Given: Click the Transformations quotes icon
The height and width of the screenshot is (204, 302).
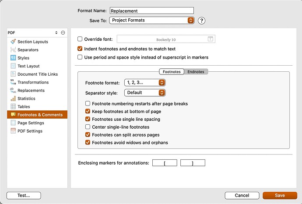Looking at the screenshot, I should (x=13, y=82).
